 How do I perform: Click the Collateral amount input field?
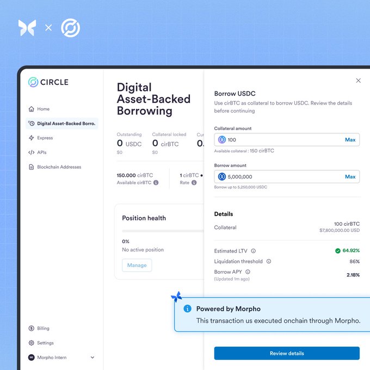tap(287, 140)
